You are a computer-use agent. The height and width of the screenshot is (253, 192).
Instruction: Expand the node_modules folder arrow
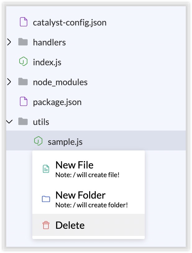9,82
